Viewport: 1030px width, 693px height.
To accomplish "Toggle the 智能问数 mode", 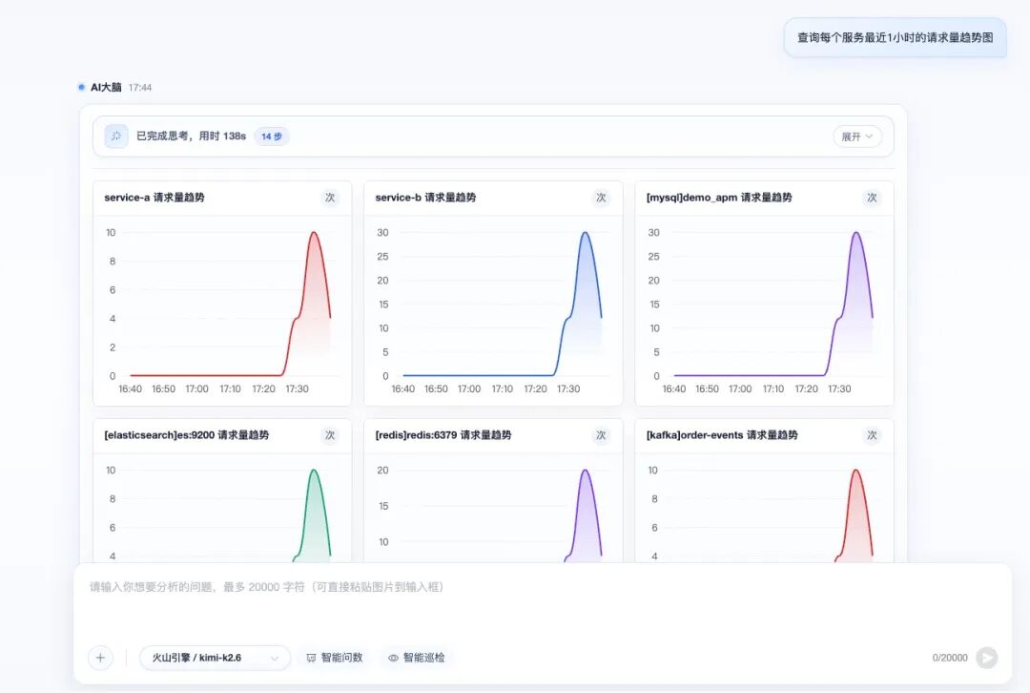I will [335, 658].
